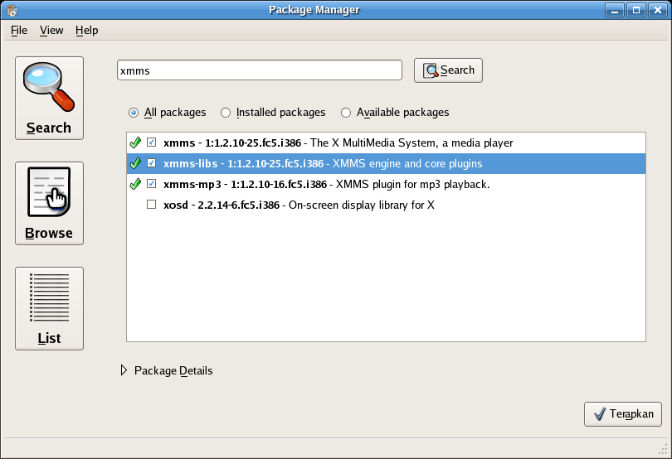The image size is (672, 459).
Task: Select the row 'XMMS plugin for mp3 playback.'
Action: click(386, 184)
